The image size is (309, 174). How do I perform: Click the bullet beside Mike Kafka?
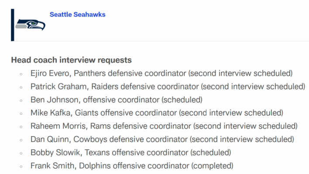pos(21,114)
